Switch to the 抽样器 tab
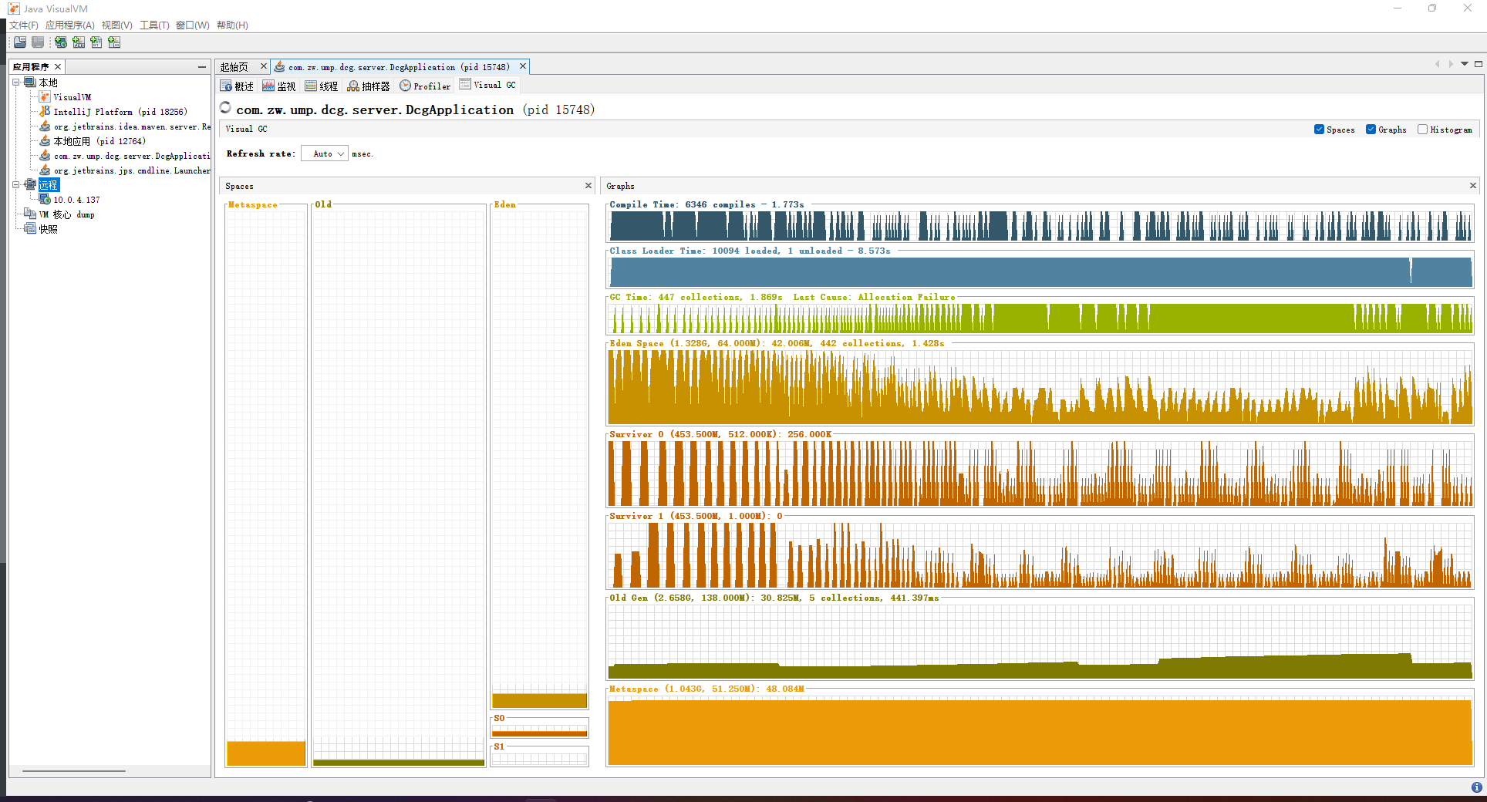The height and width of the screenshot is (802, 1487). [369, 86]
